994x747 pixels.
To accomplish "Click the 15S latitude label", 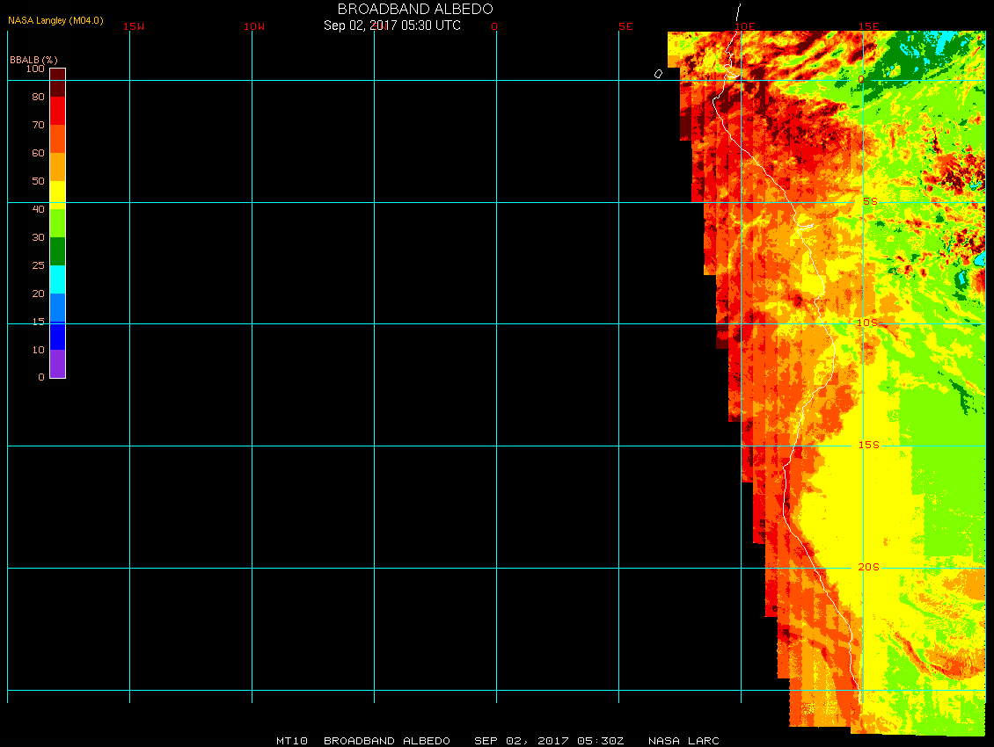I will click(x=868, y=445).
